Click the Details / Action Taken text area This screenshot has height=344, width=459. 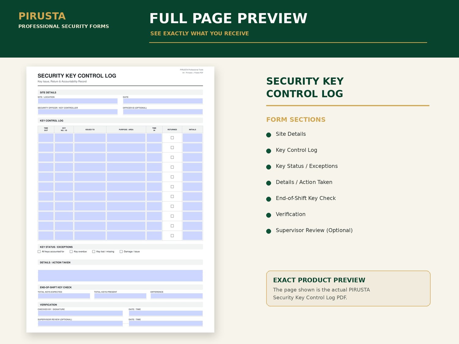120,276
